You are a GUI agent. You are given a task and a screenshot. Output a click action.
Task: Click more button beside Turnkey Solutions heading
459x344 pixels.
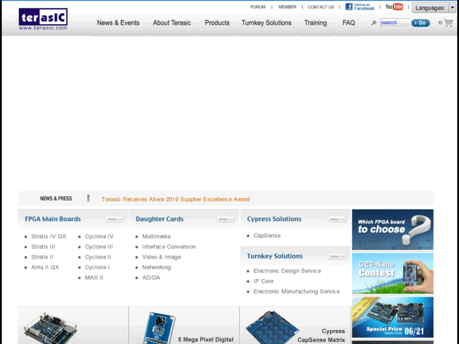click(337, 256)
